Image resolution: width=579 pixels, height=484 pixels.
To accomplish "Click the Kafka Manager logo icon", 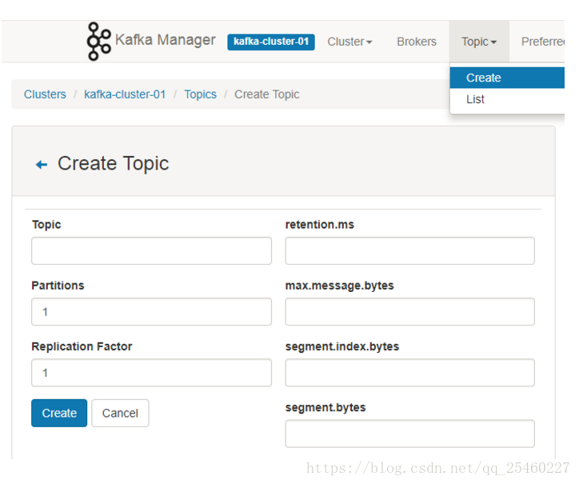I will click(98, 41).
